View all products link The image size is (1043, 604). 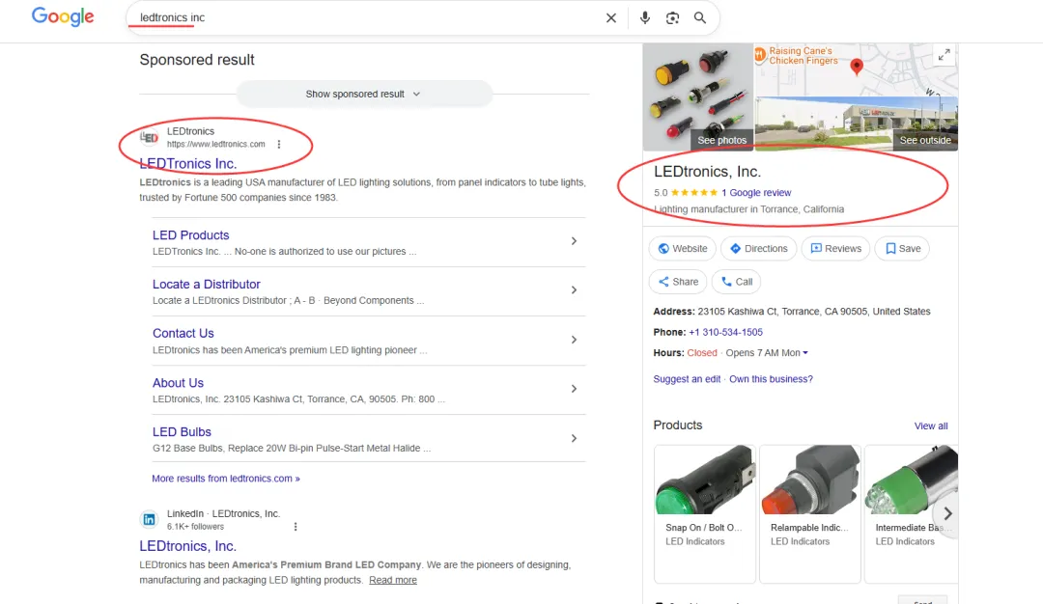pyautogui.click(x=931, y=426)
